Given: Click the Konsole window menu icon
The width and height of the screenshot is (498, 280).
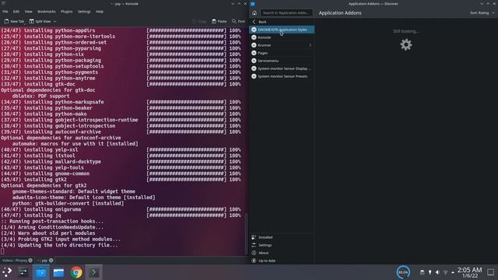Looking at the screenshot, I should (3, 3).
